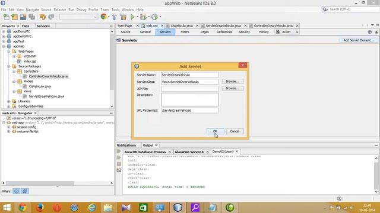Click the green Run Project icon
Image resolution: width=380 pixels, height=213 pixels.
pyautogui.click(x=132, y=17)
